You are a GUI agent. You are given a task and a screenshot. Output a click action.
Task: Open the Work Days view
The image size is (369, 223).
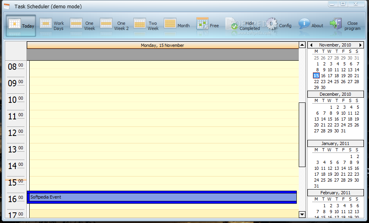pyautogui.click(x=52, y=26)
